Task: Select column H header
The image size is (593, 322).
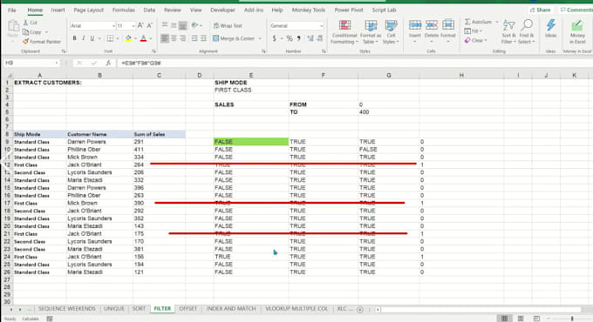Action: pyautogui.click(x=461, y=75)
